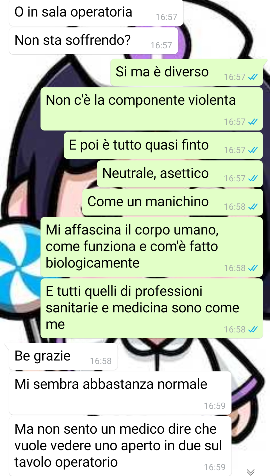Tap read ticks on 'Neutrale, asettico' message
This screenshot has height=476, width=270.
click(253, 178)
